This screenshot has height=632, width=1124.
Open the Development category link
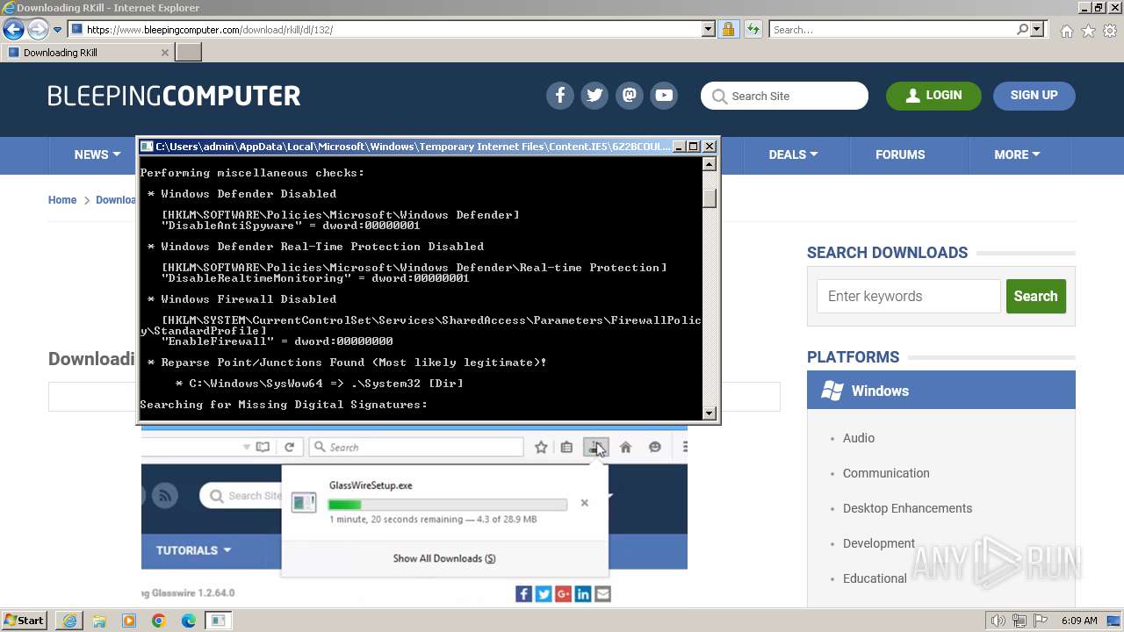(x=879, y=543)
